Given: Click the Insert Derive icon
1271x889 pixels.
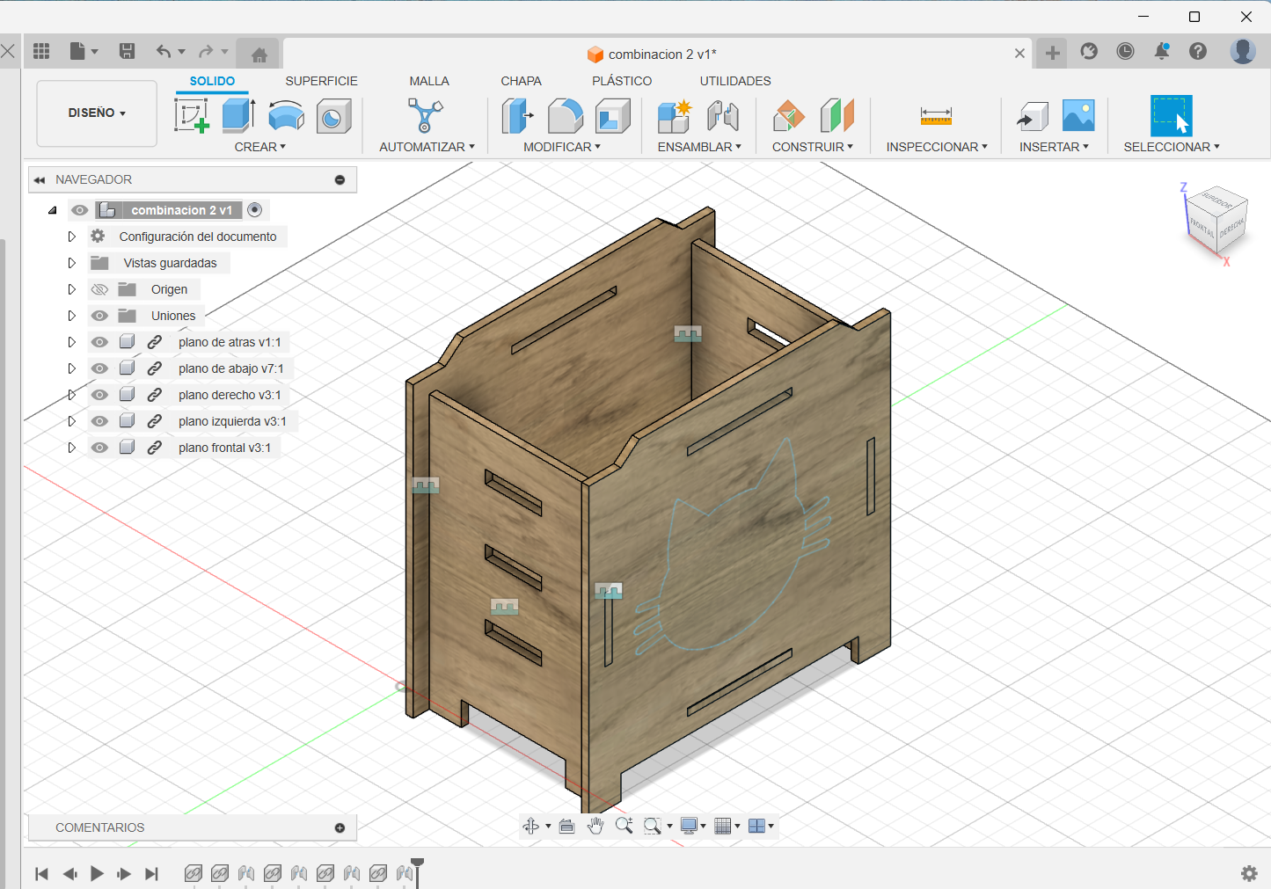Looking at the screenshot, I should click(1033, 115).
